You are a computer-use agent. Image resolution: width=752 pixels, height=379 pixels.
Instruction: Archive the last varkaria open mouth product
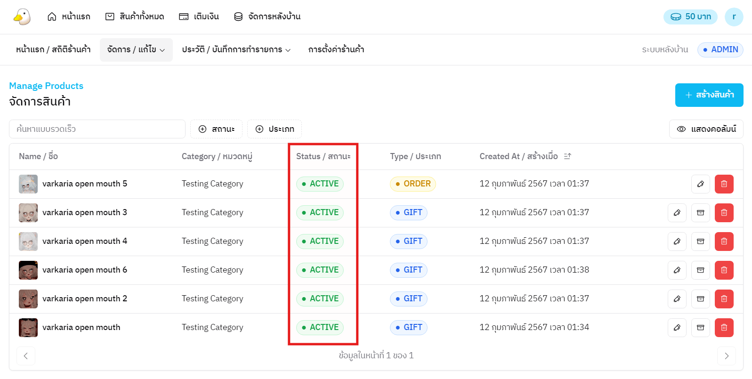700,328
